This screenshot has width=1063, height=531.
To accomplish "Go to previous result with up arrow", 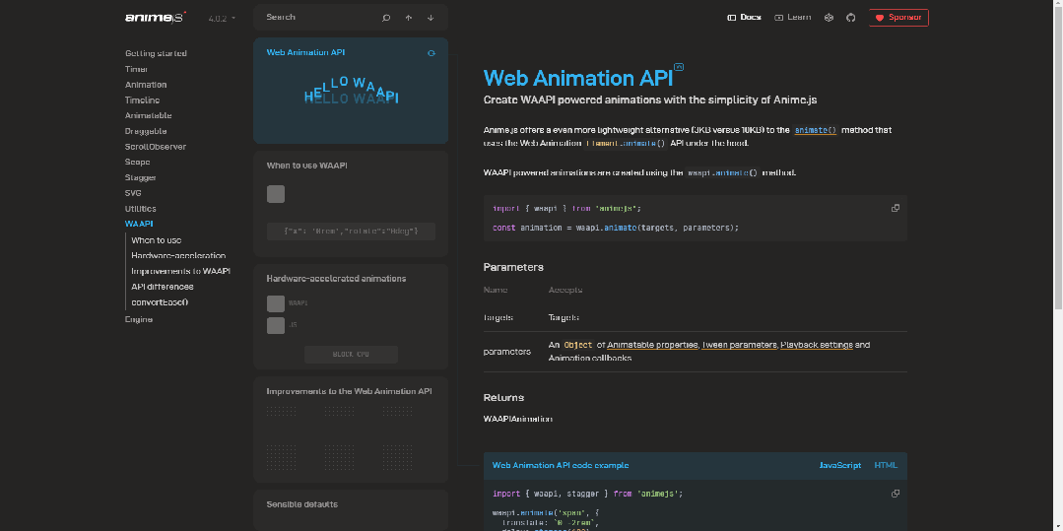I will point(409,18).
